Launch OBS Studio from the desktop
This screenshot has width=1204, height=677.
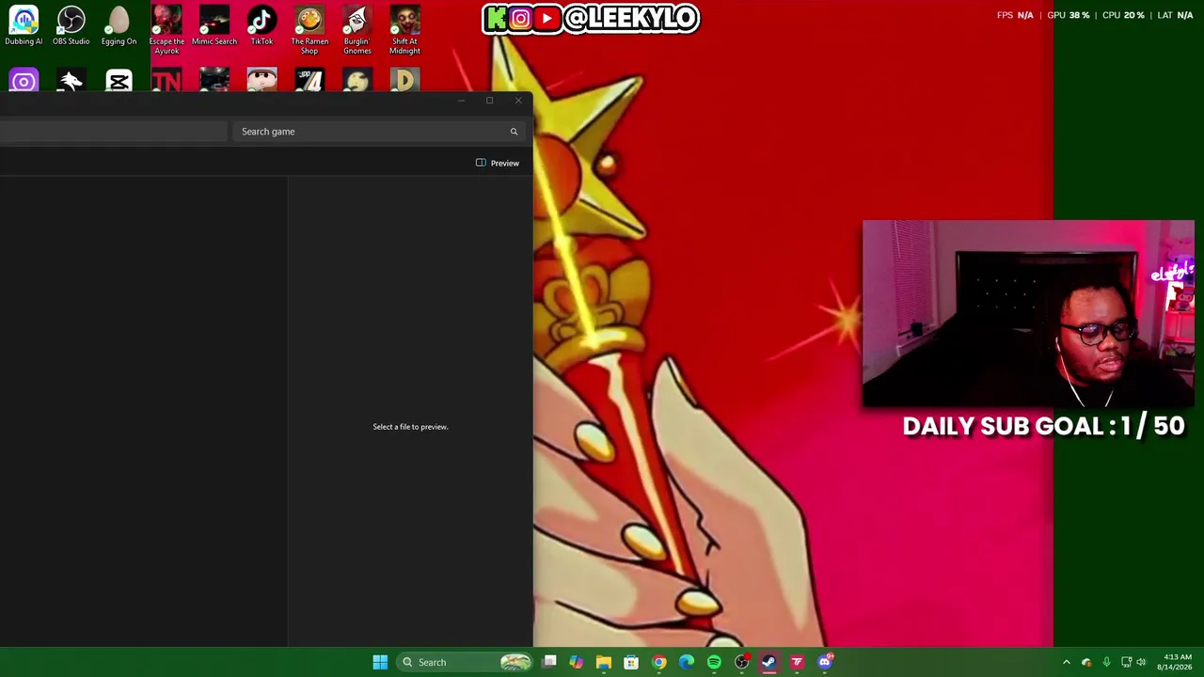[x=71, y=26]
